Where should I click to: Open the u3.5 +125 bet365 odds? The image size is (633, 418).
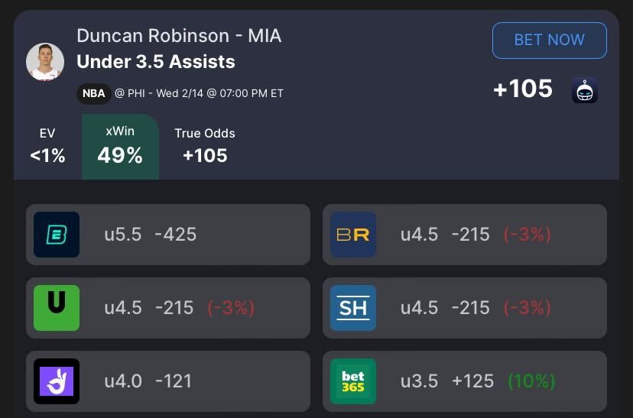447,381
